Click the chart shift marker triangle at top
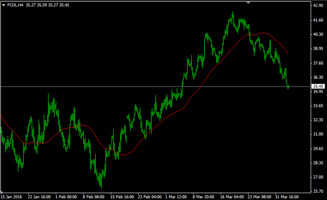Screen dimensions: 327x200 tap(248, 3)
